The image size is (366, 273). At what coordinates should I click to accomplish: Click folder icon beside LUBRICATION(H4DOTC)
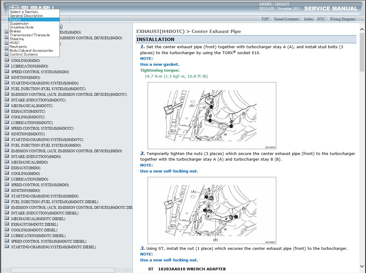pos(7,123)
